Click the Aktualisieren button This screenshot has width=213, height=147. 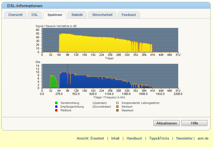pyautogui.click(x=167, y=123)
